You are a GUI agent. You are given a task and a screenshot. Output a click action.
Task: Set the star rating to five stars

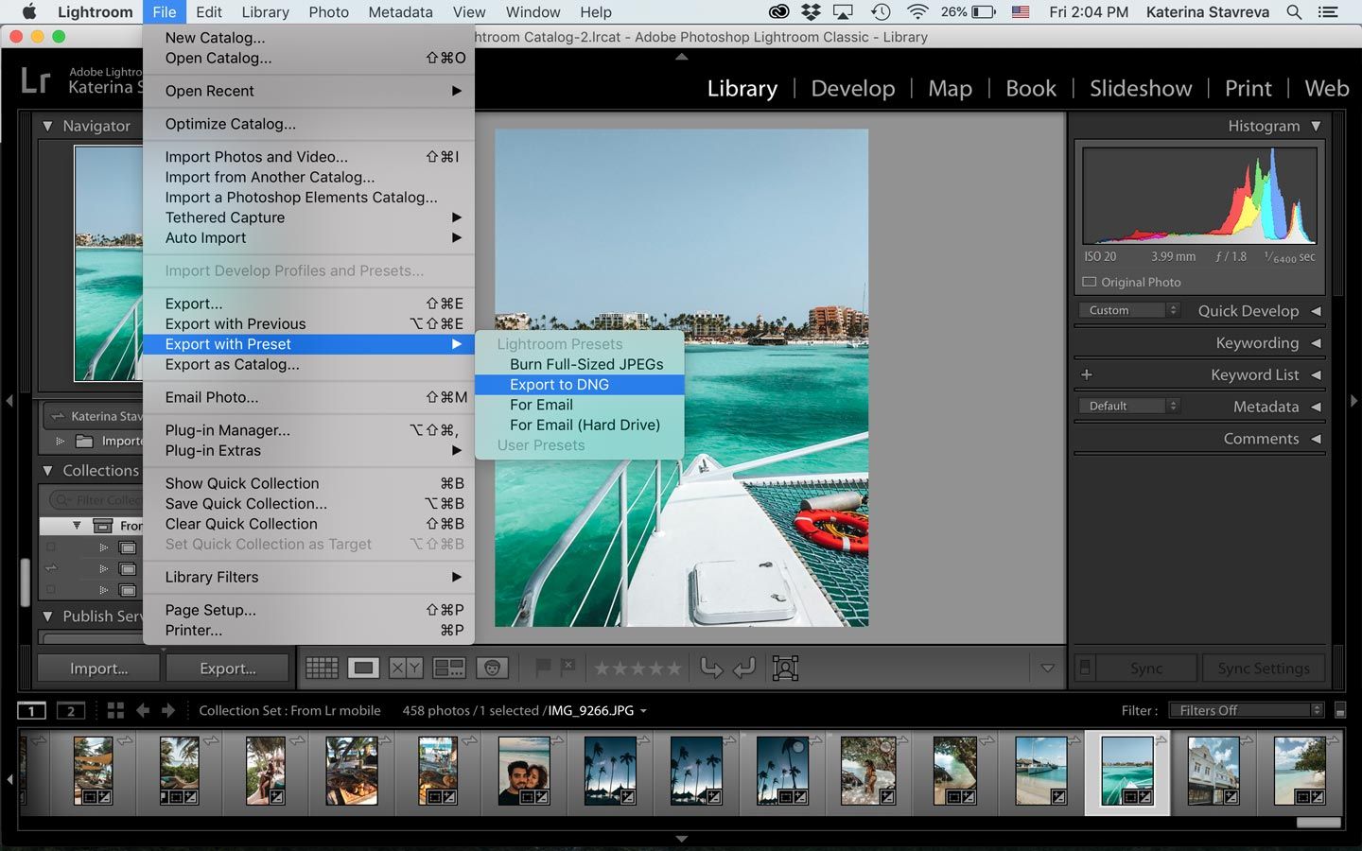click(x=672, y=669)
